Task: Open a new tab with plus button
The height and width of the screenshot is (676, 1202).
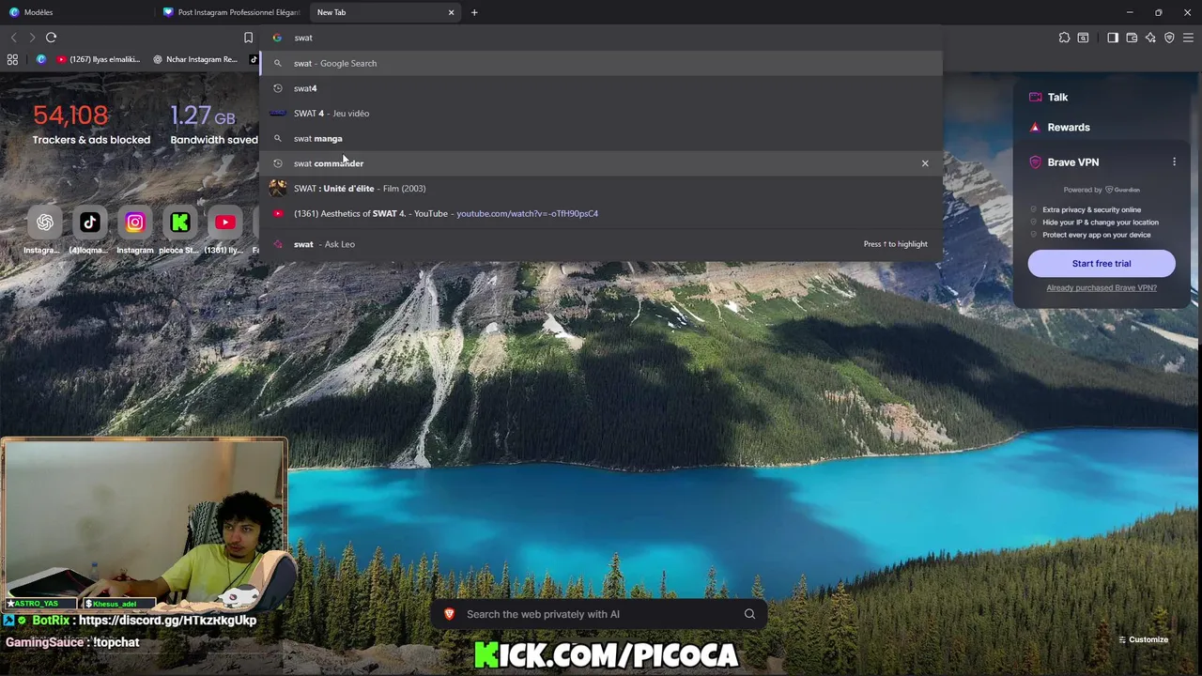Action: point(474,12)
